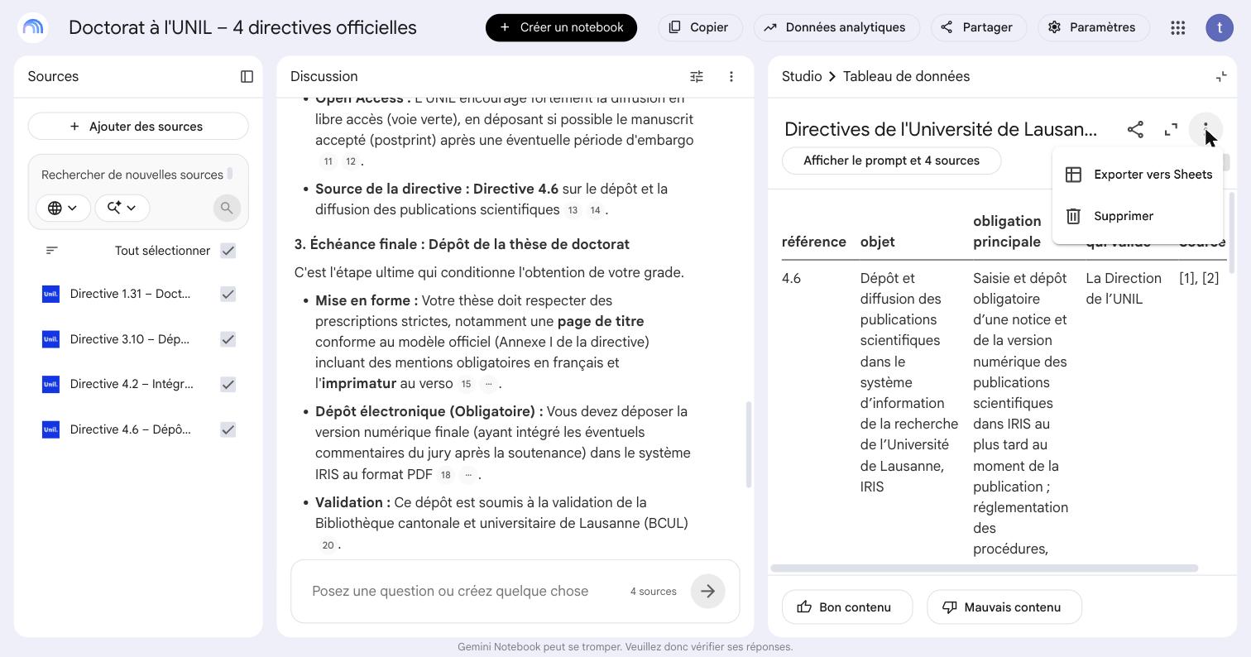Click the Partager button

tap(978, 27)
